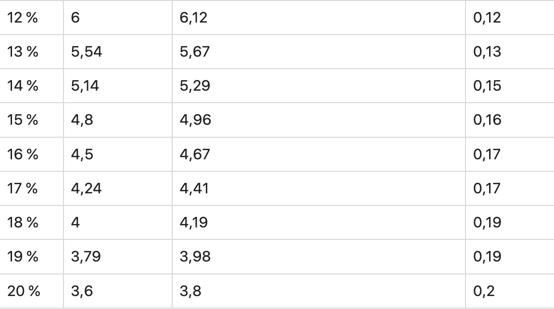Click the 5,54 value cell
The image size is (554, 309).
click(x=87, y=52)
